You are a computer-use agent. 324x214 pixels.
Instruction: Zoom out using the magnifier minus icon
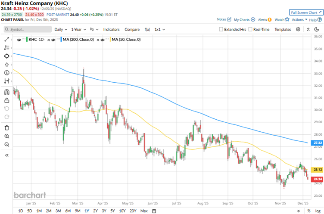pos(6,145)
